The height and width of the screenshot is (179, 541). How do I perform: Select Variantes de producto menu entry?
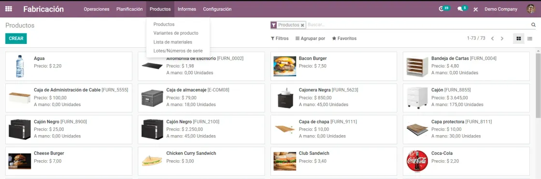click(176, 33)
